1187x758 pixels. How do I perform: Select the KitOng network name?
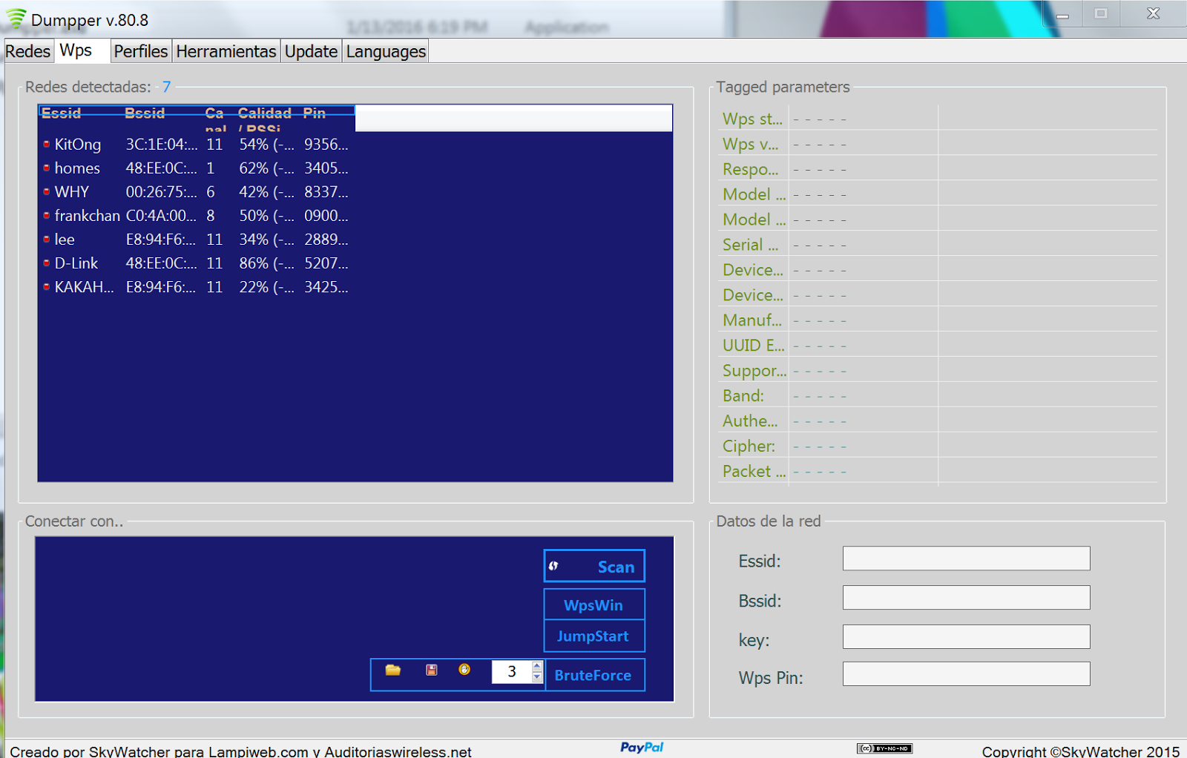tap(78, 145)
